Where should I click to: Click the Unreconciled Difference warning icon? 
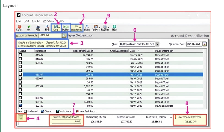point(176,117)
